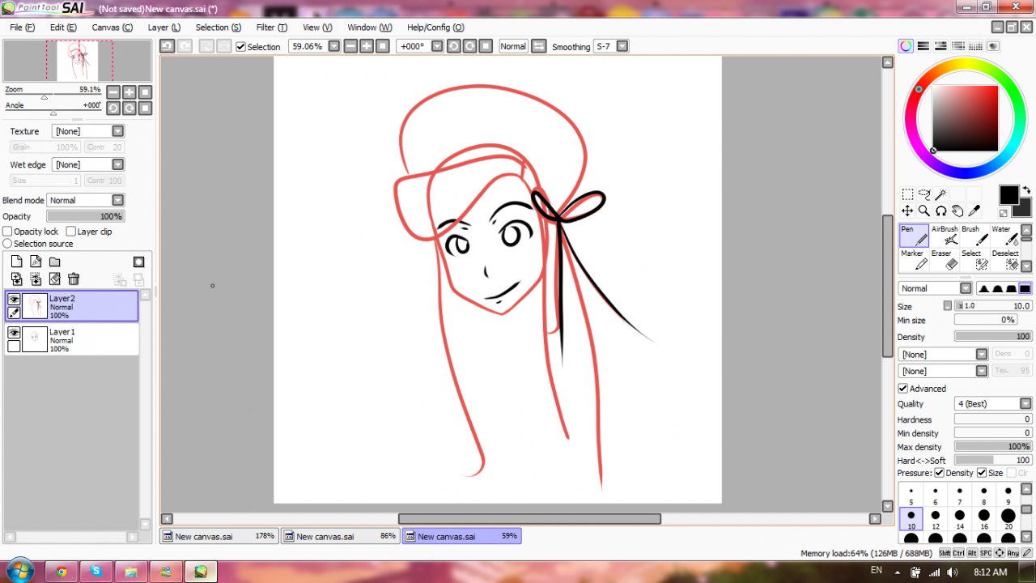Select the Eraser tool
Screen dimensions: 1036x583
[945, 260]
